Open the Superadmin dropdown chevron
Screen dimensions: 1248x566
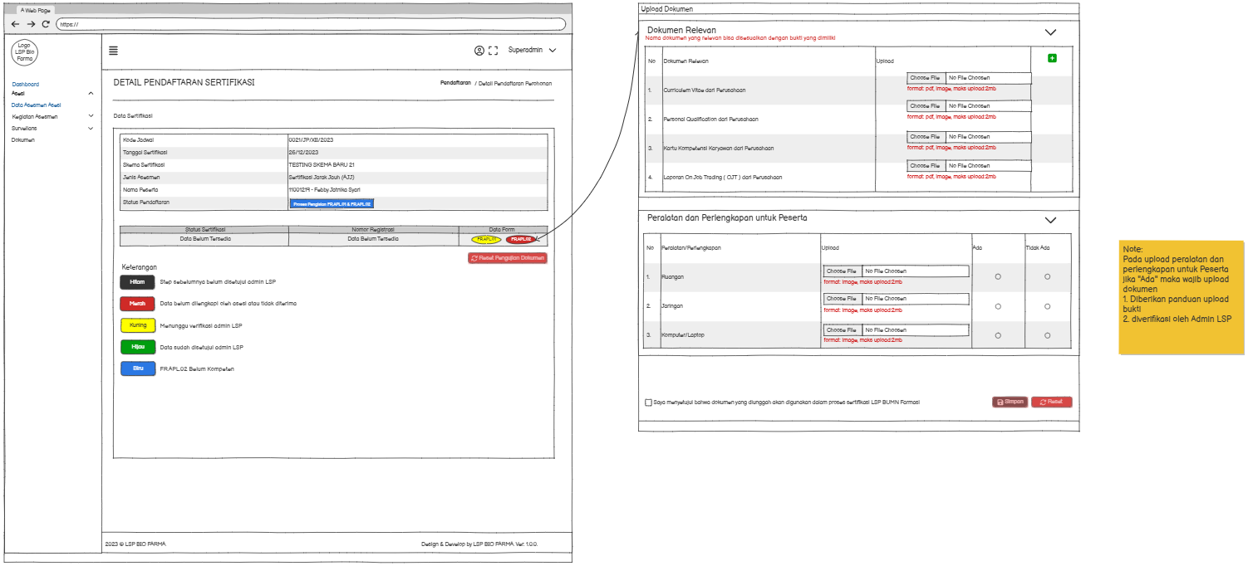click(553, 51)
